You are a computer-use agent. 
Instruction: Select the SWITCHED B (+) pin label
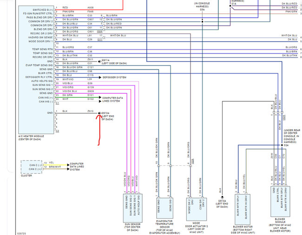coord(43,10)
